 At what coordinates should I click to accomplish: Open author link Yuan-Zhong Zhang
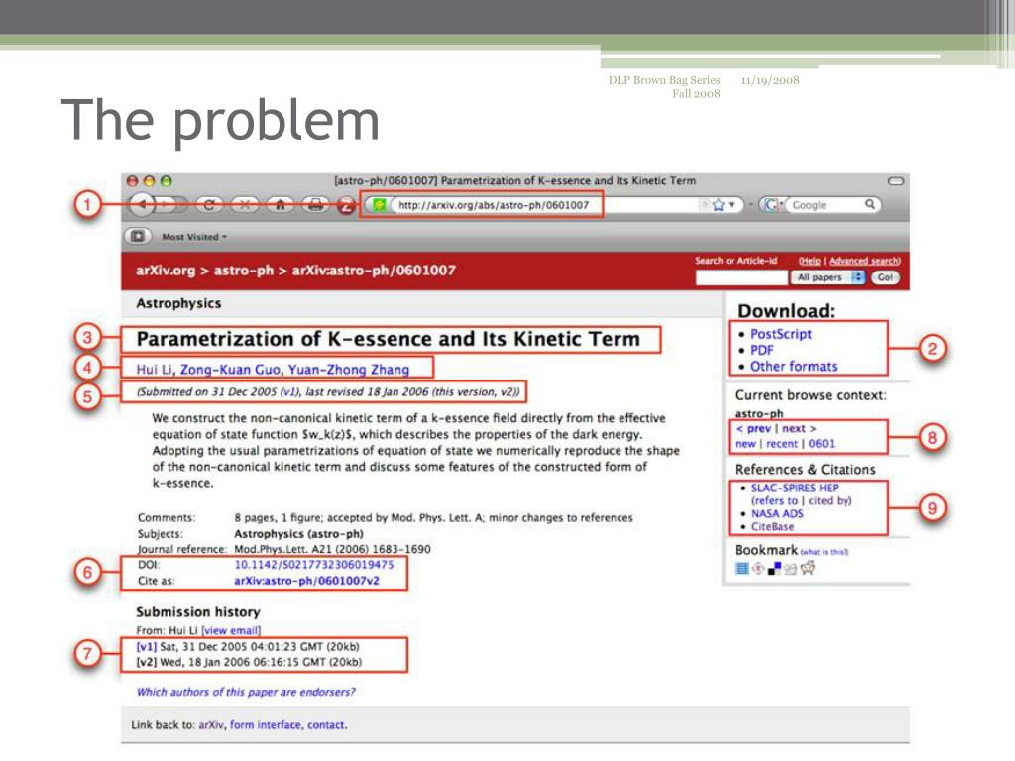tap(348, 370)
